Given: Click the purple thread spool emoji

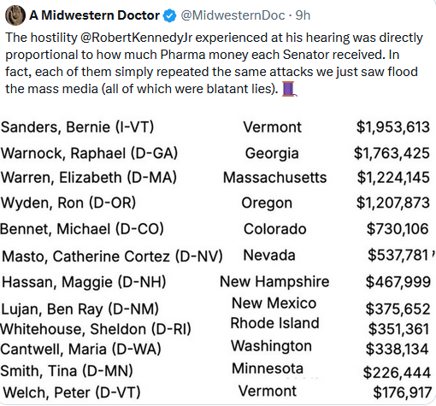Looking at the screenshot, I should (x=289, y=89).
